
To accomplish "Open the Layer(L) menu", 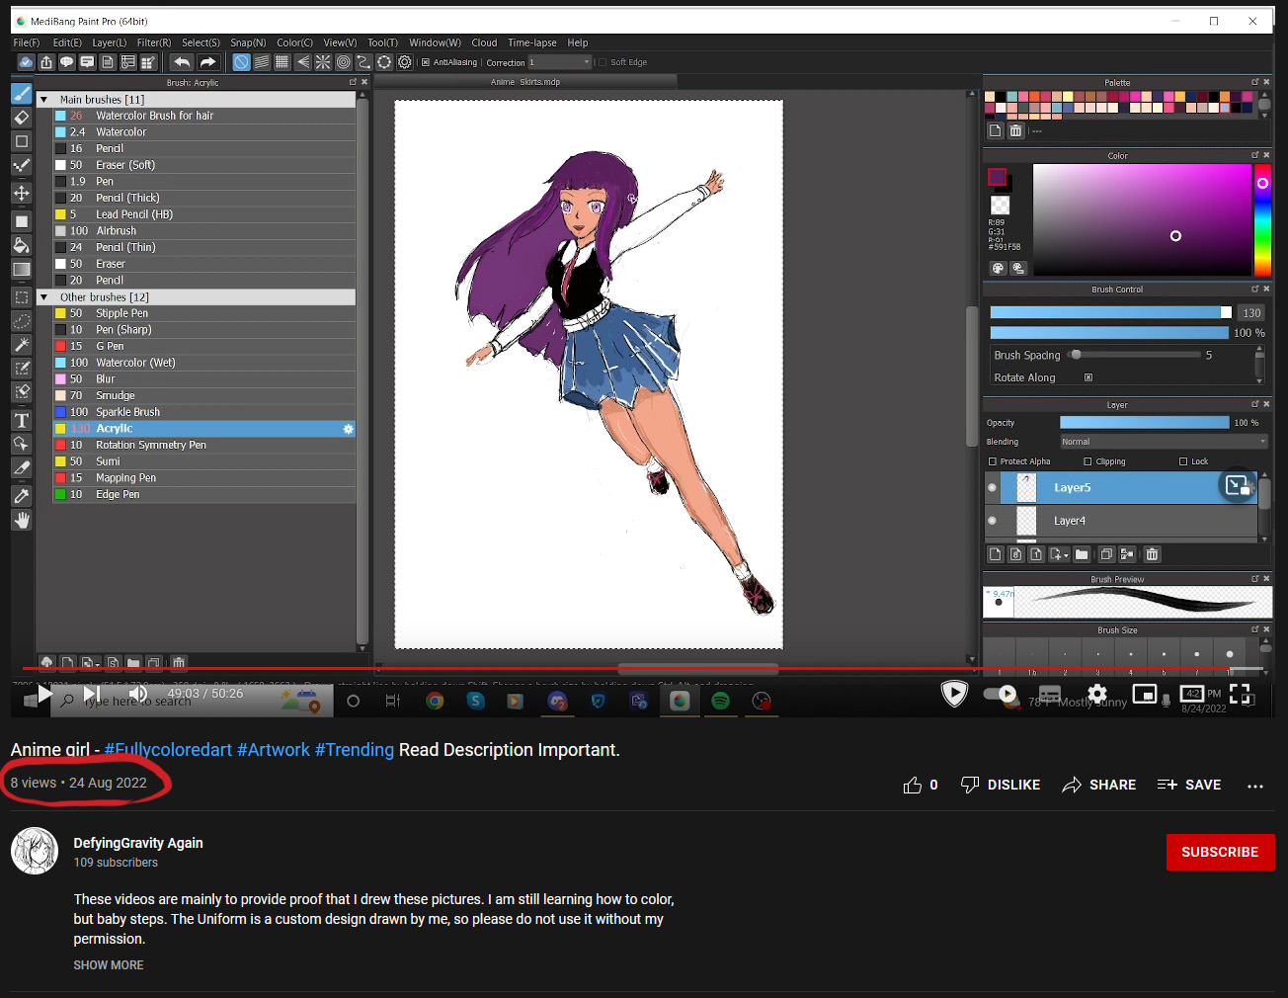I will (110, 42).
